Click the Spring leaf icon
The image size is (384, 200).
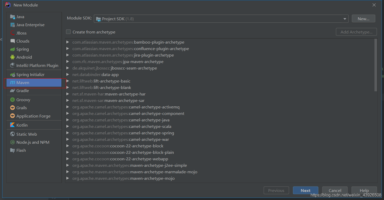coord(12,49)
